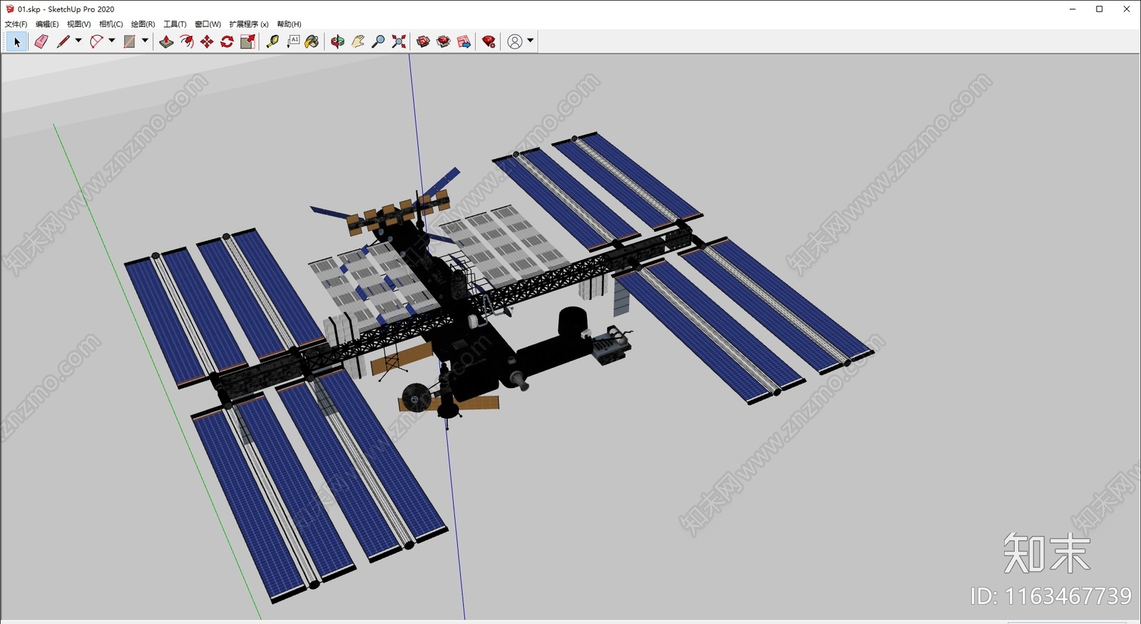The width and height of the screenshot is (1141, 624).
Task: Open the 工具(T) menu
Action: (x=175, y=24)
